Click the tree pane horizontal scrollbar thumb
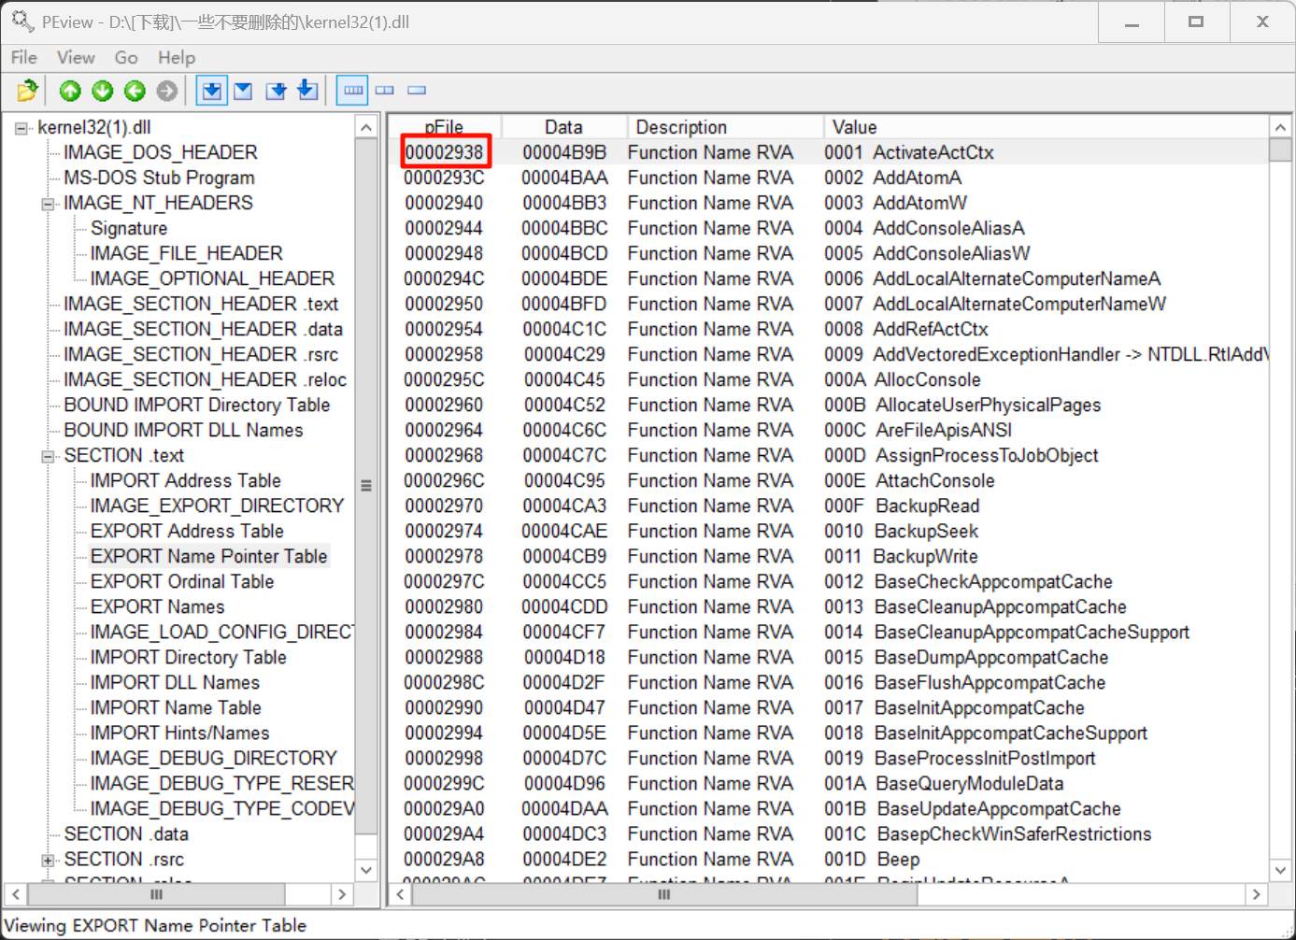Image resolution: width=1296 pixels, height=940 pixels. (157, 894)
